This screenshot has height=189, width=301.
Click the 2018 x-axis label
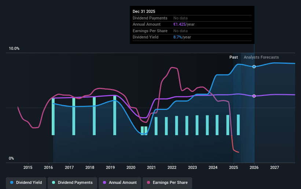[90, 167]
